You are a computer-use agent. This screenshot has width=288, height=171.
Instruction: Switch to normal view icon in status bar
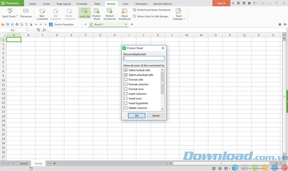tap(214, 168)
